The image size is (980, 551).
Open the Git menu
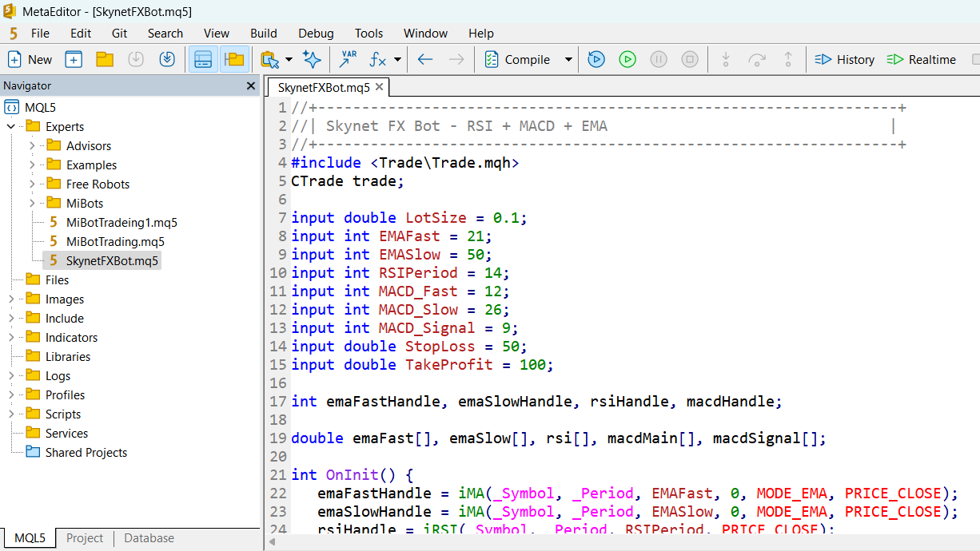120,34
